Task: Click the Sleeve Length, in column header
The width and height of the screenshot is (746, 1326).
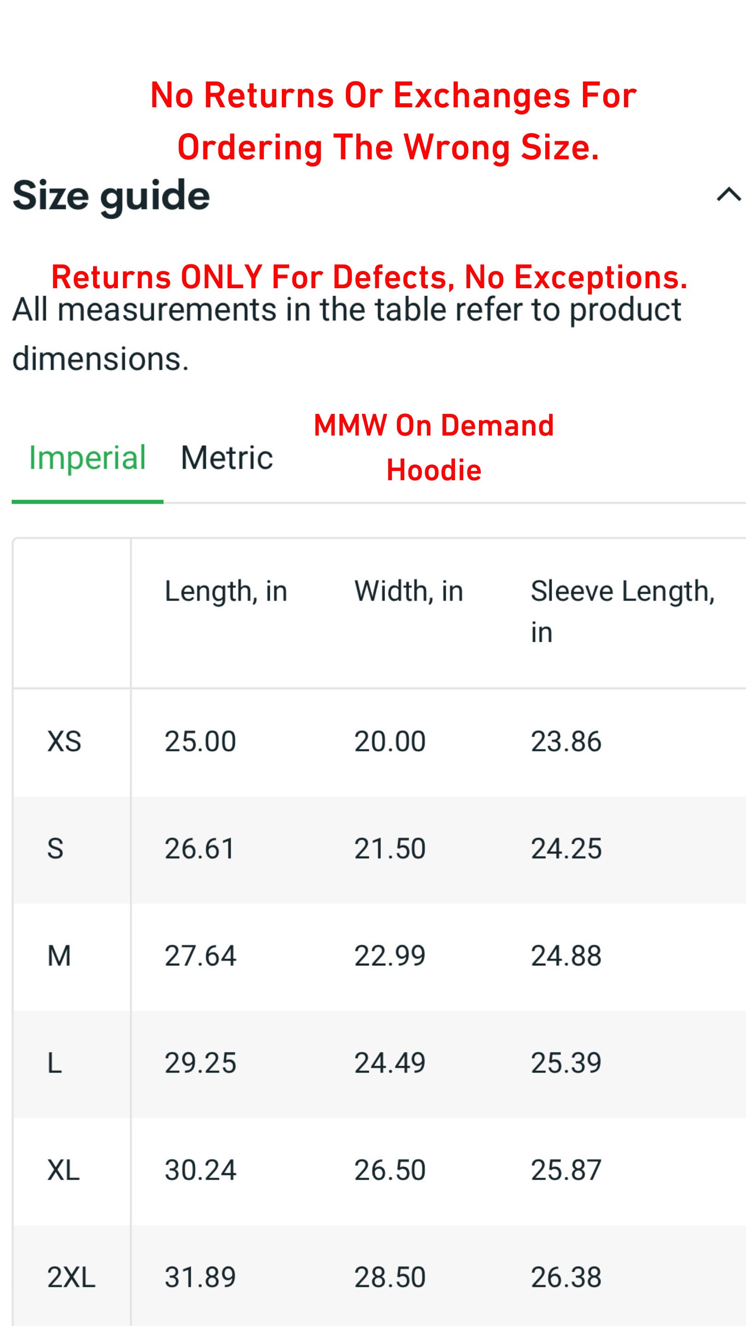Action: click(623, 611)
